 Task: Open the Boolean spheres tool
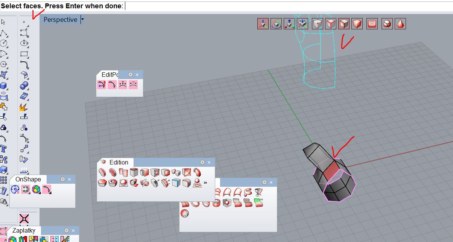coord(24,86)
